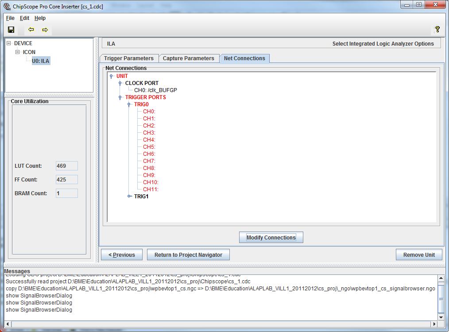
Task: Click Messages vertical scrollbar down arrow
Action: 441,317
